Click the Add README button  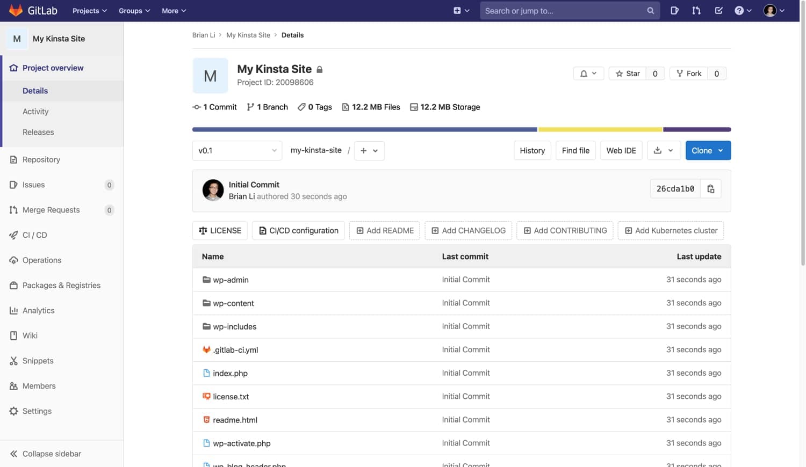click(x=384, y=230)
